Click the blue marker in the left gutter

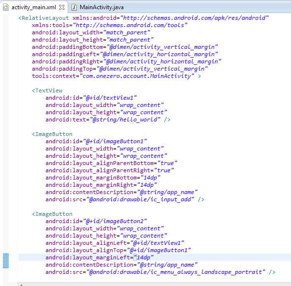pos(6,261)
